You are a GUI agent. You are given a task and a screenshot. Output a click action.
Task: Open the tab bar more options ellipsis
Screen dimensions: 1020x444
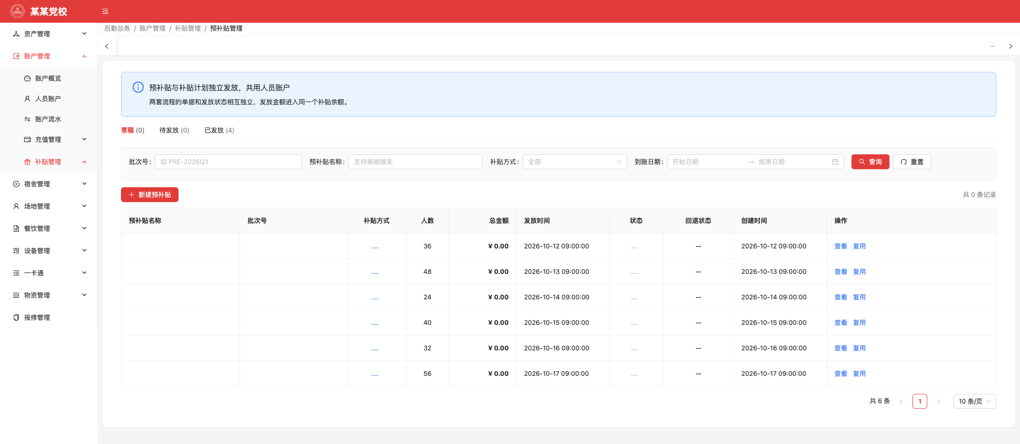tap(992, 46)
